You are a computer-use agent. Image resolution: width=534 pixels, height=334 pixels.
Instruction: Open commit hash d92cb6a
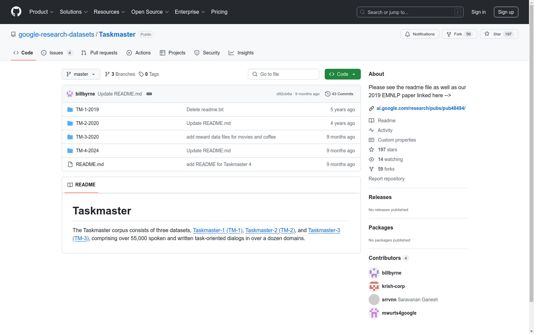click(x=284, y=94)
